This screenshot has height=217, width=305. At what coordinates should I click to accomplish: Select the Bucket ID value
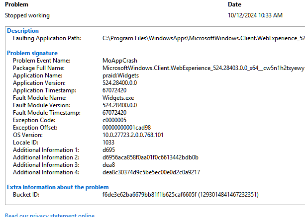[x=181, y=195]
